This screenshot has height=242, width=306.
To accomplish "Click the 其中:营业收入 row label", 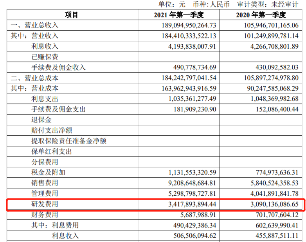I will coord(34,36).
